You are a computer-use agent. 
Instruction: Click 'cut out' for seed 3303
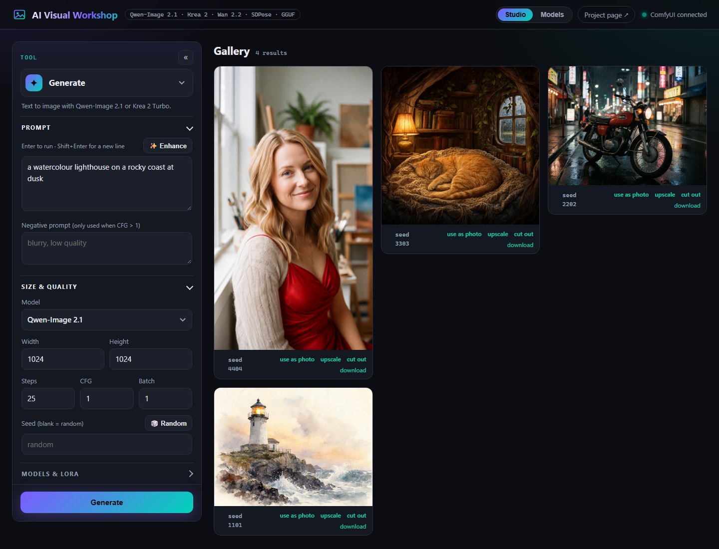click(x=524, y=234)
